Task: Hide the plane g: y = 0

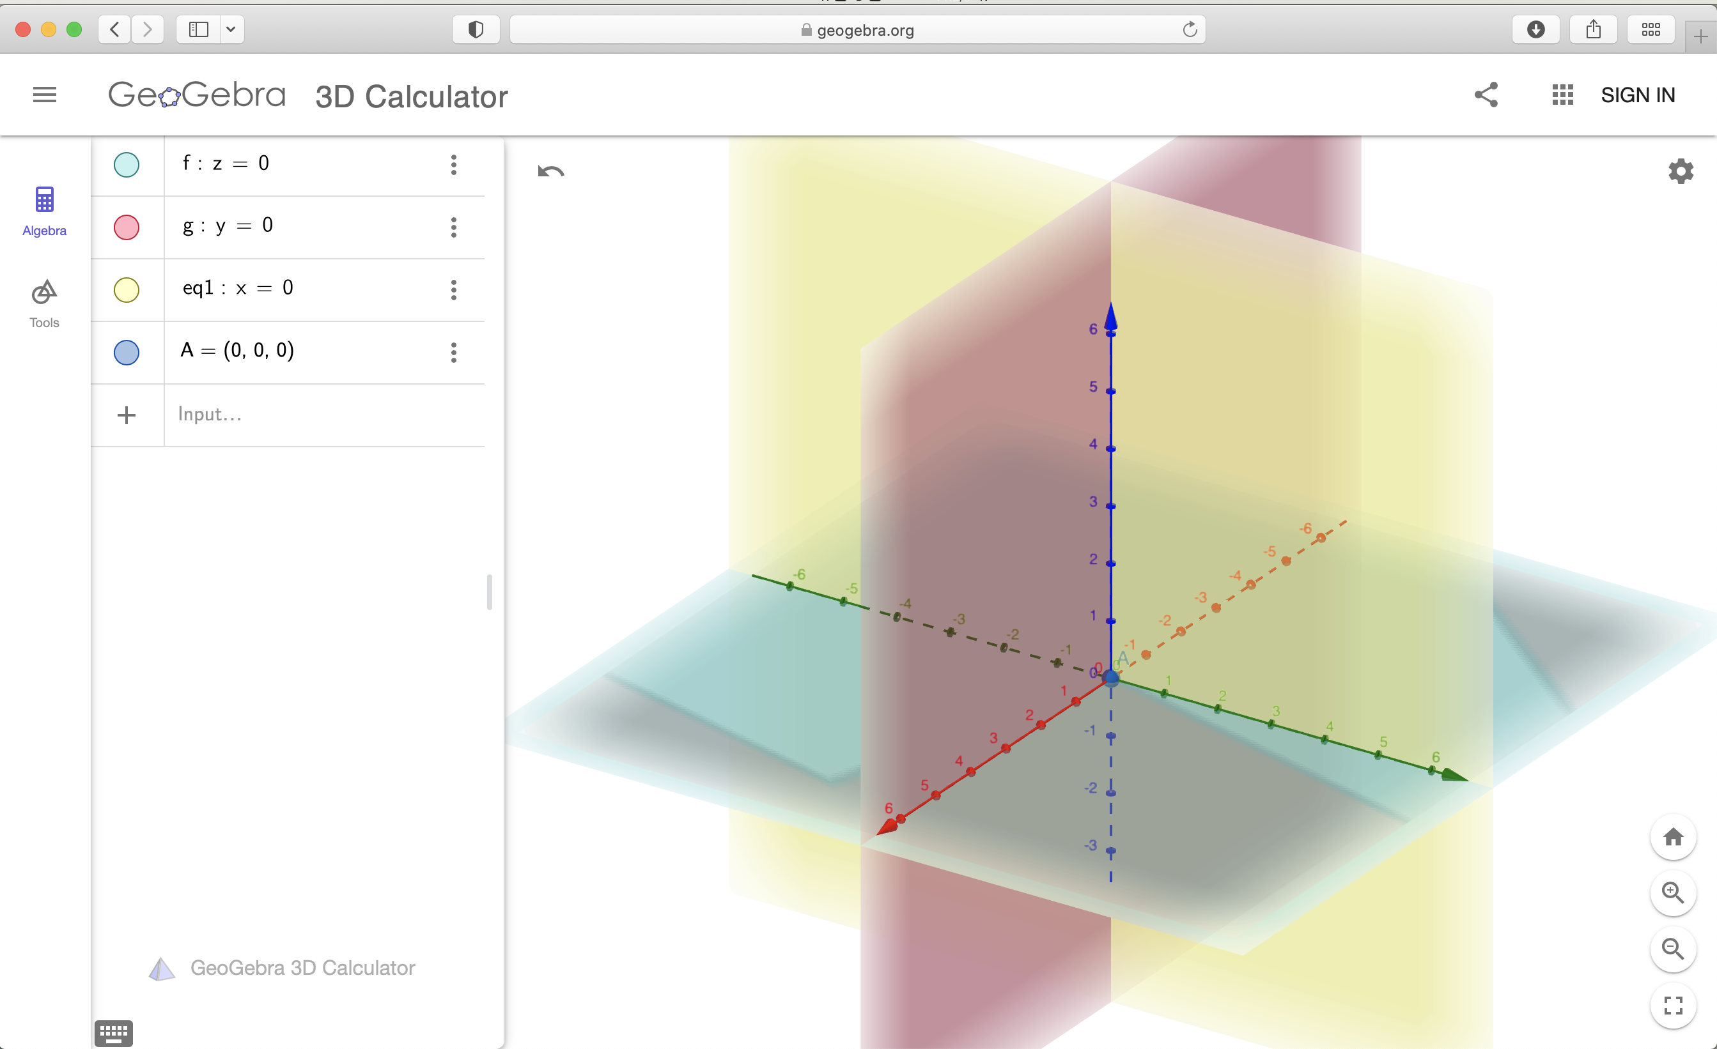Action: pos(126,227)
